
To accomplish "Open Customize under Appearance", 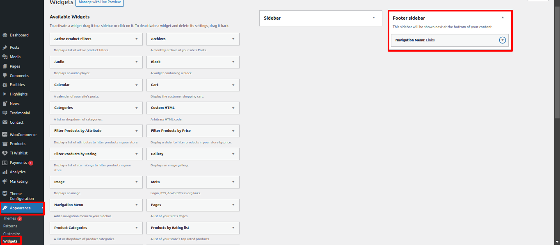I will pyautogui.click(x=11, y=234).
